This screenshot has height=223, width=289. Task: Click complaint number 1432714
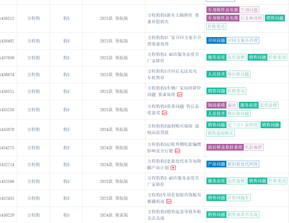[7, 165]
